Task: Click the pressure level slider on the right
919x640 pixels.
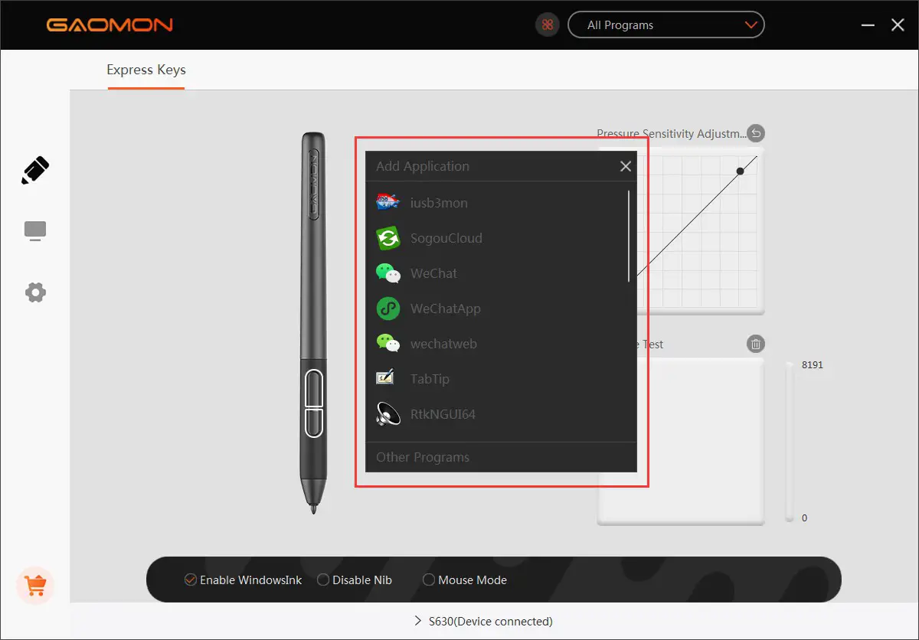Action: [x=789, y=440]
